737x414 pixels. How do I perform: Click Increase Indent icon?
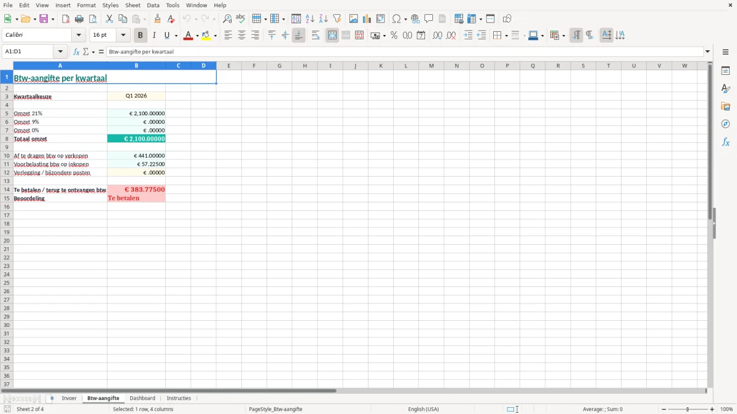click(x=468, y=36)
